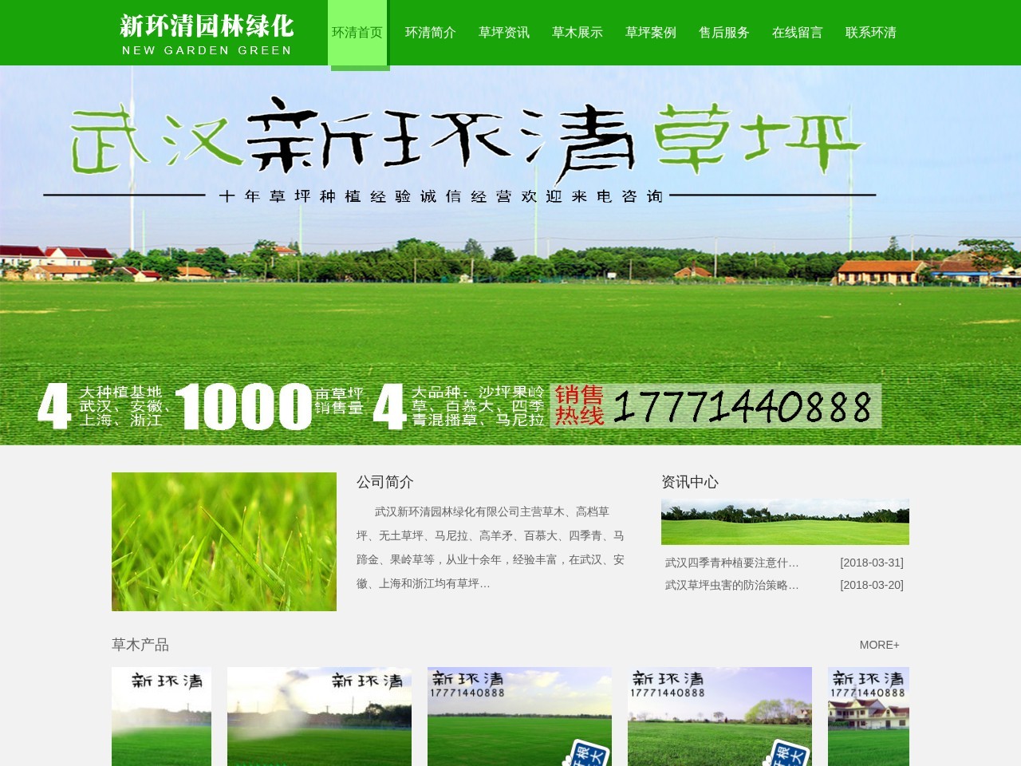Open 草坪案例 navigation item
This screenshot has width=1021, height=766.
(x=651, y=33)
